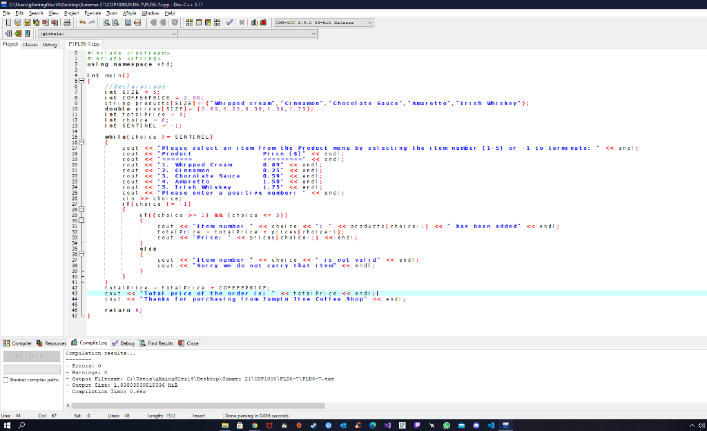Screen dimensions: 707x431
Task: Open the member function list dropdown
Action: point(314,33)
